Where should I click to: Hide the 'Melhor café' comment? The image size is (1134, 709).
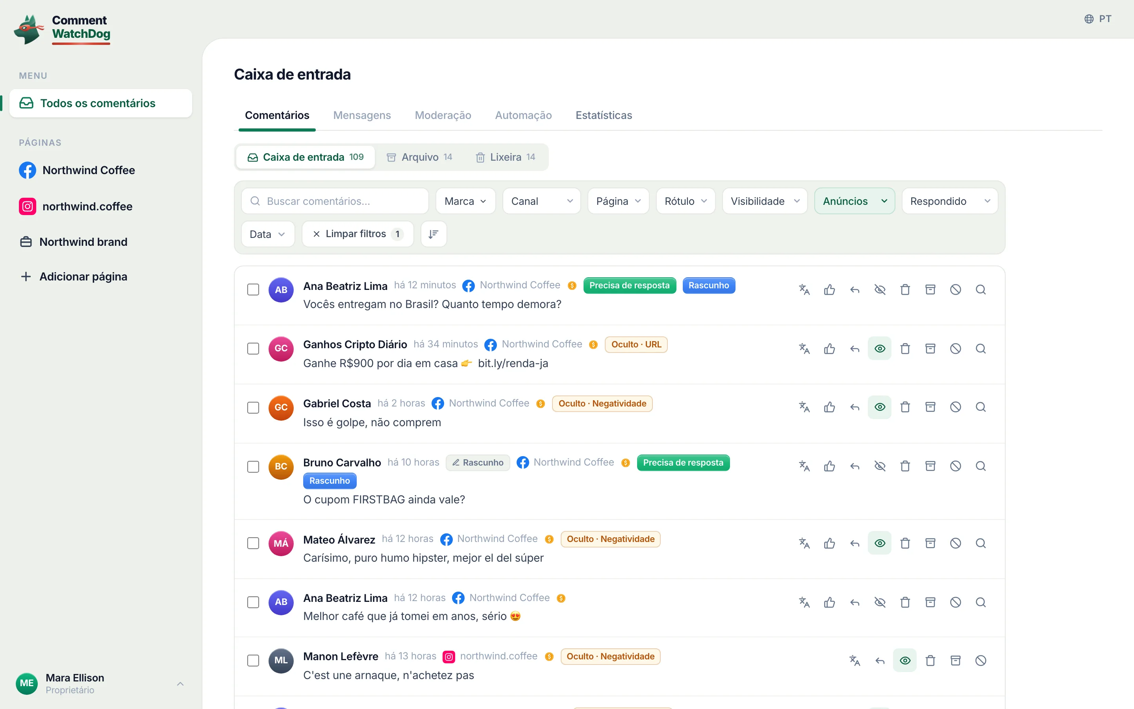(880, 602)
